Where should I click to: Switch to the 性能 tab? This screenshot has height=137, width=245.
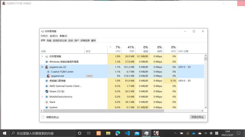49,41
